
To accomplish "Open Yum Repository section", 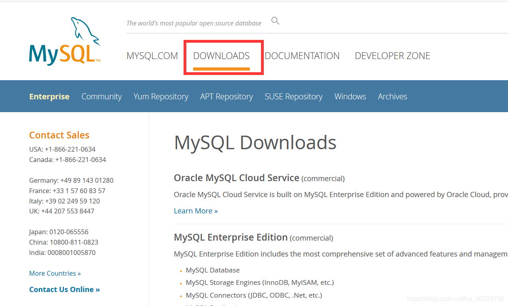I will point(161,97).
